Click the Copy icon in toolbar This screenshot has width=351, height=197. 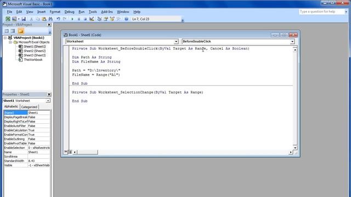(x=38, y=19)
